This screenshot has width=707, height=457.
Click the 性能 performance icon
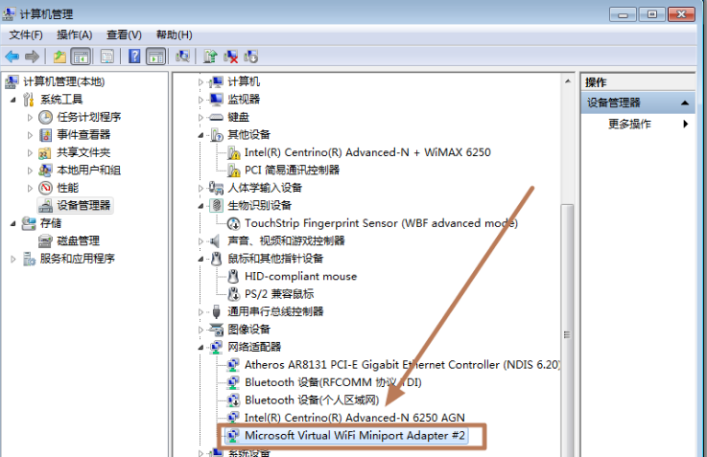point(45,188)
